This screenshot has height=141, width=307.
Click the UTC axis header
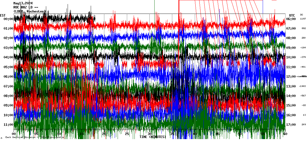292,15
